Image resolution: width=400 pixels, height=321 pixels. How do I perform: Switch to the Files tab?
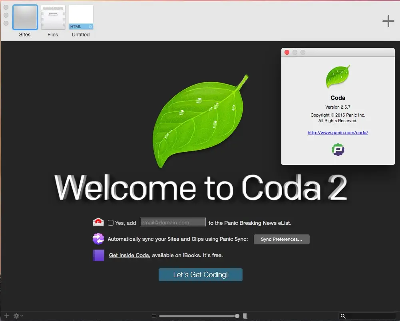click(x=53, y=17)
